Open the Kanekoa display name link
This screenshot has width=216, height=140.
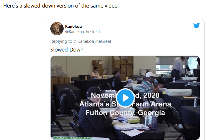73,26
